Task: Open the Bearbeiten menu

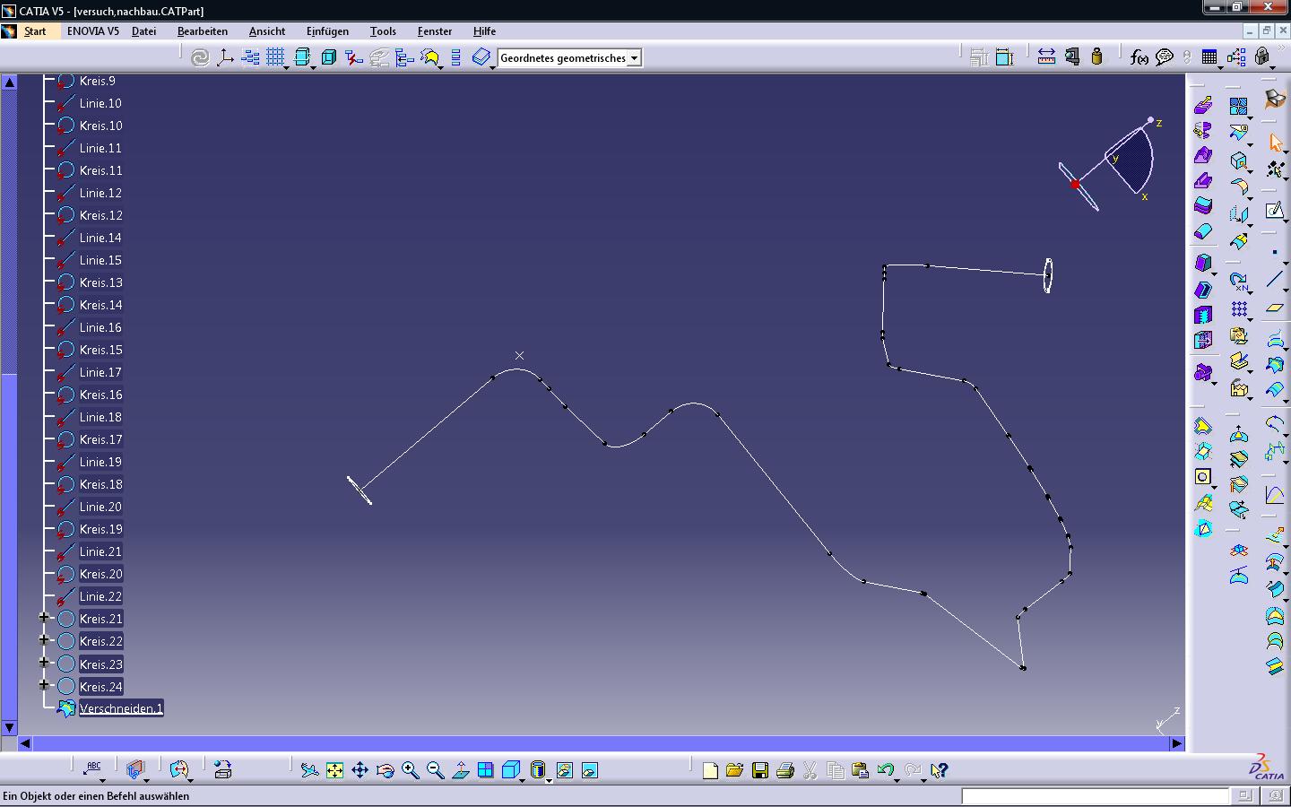Action: coord(203,31)
